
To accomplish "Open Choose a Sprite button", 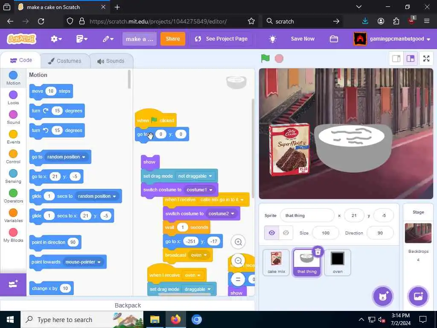I will [x=383, y=296].
